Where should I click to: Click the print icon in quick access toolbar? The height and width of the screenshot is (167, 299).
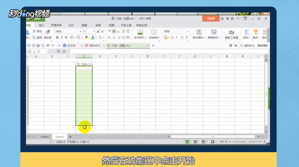pos(38,45)
